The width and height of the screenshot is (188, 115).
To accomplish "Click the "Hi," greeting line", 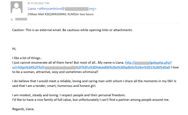I will (14, 49).
